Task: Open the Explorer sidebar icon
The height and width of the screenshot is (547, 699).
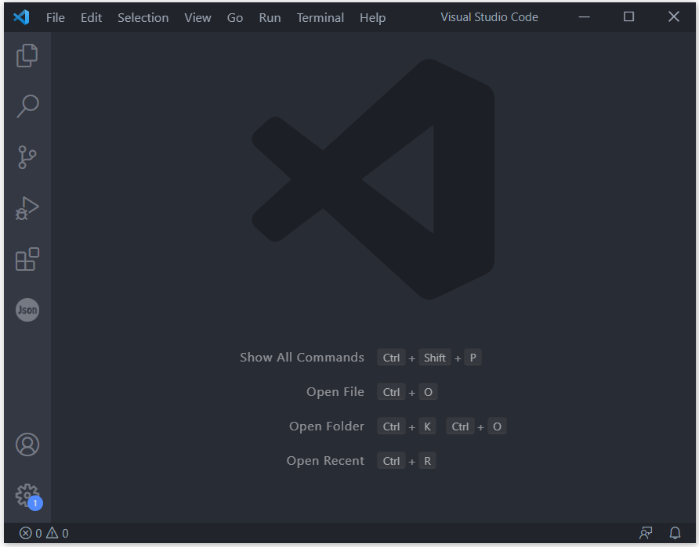Action: 27,55
